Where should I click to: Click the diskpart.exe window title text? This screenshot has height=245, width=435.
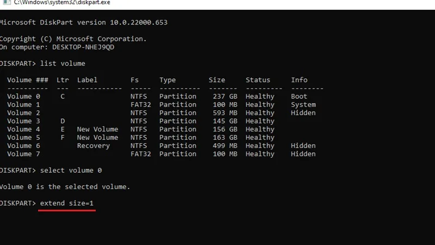point(62,3)
